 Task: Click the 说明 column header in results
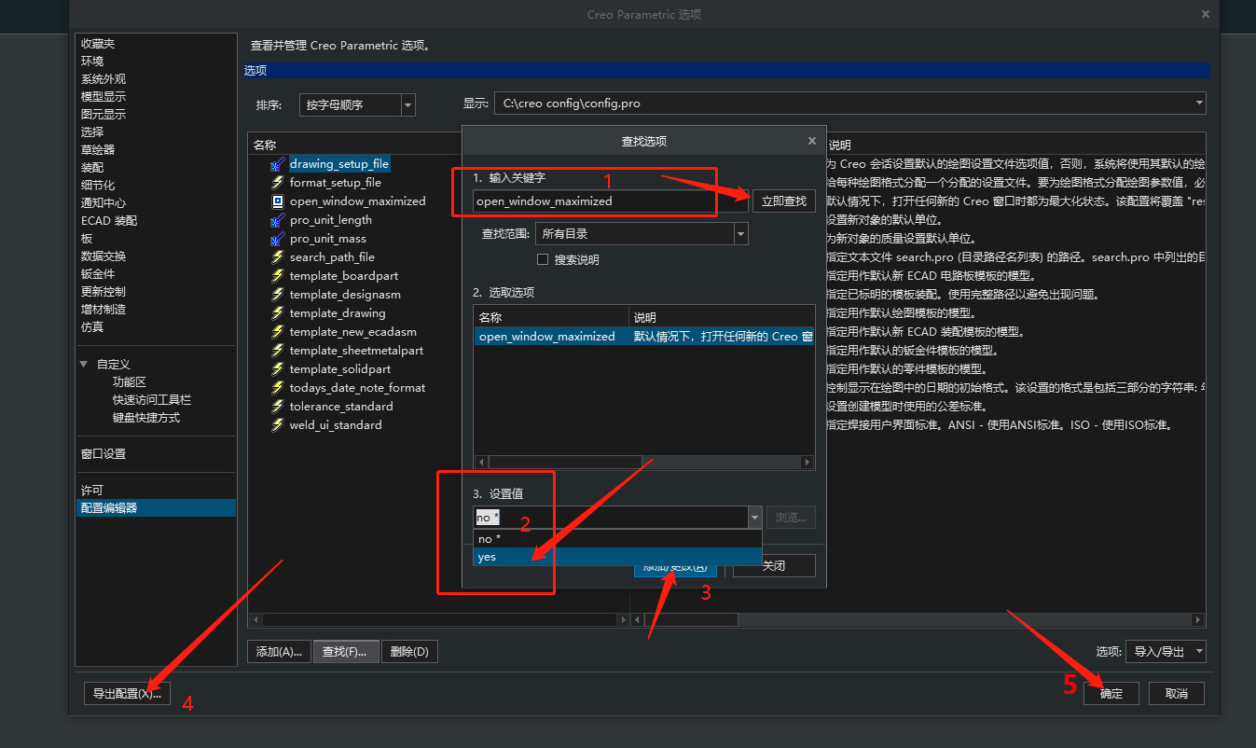[x=723, y=317]
